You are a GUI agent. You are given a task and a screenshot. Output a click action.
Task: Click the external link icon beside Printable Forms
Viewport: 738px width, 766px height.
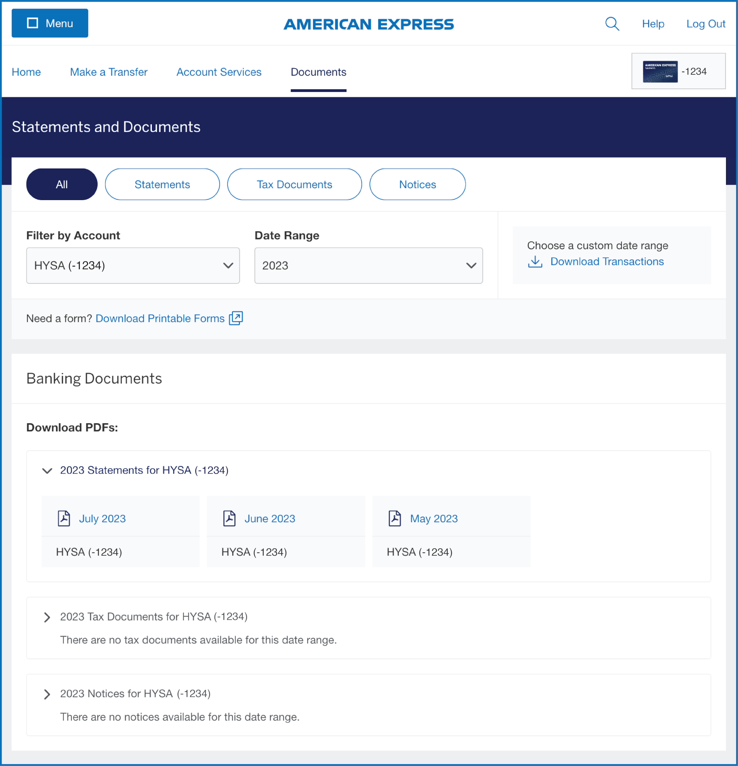(x=236, y=318)
